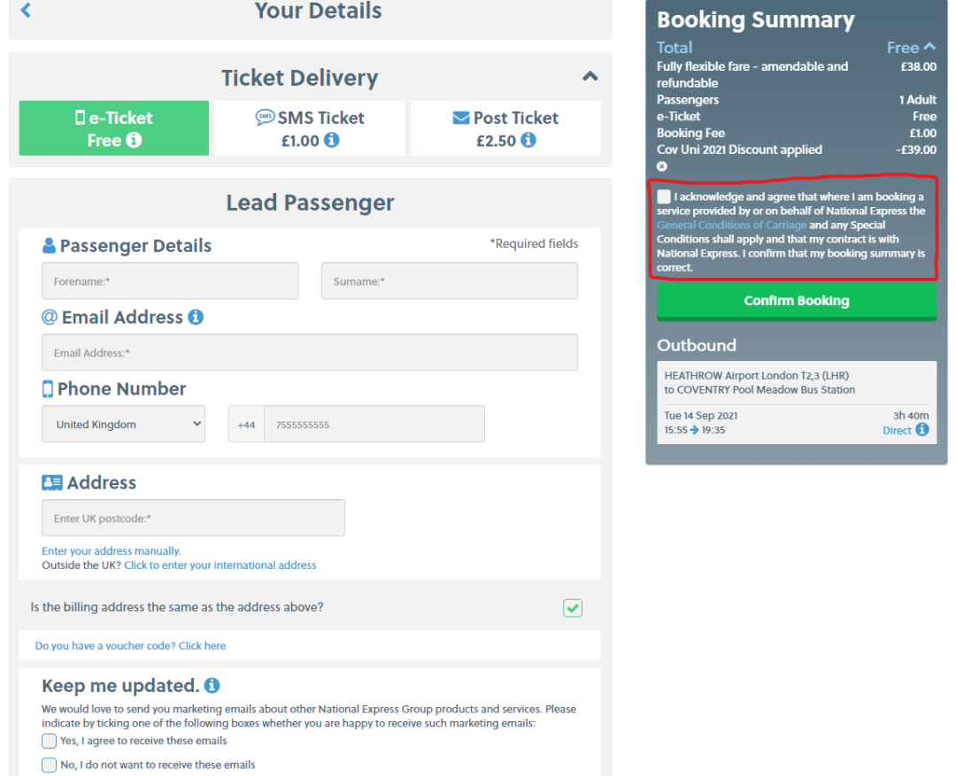Open General Conditions of Carriage link

pyautogui.click(x=731, y=225)
